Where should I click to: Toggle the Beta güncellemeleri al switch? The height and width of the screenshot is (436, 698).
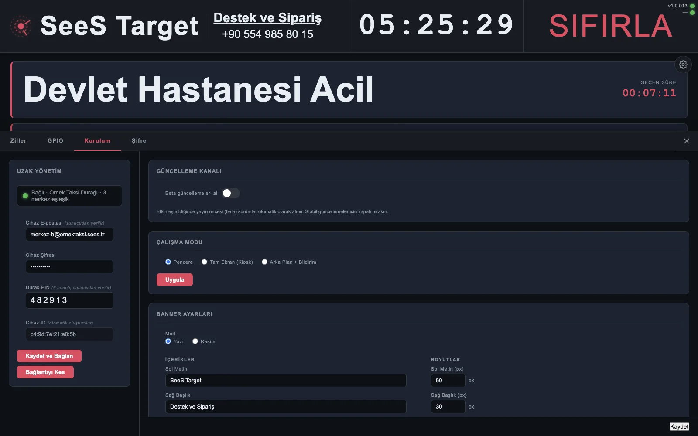(x=231, y=193)
